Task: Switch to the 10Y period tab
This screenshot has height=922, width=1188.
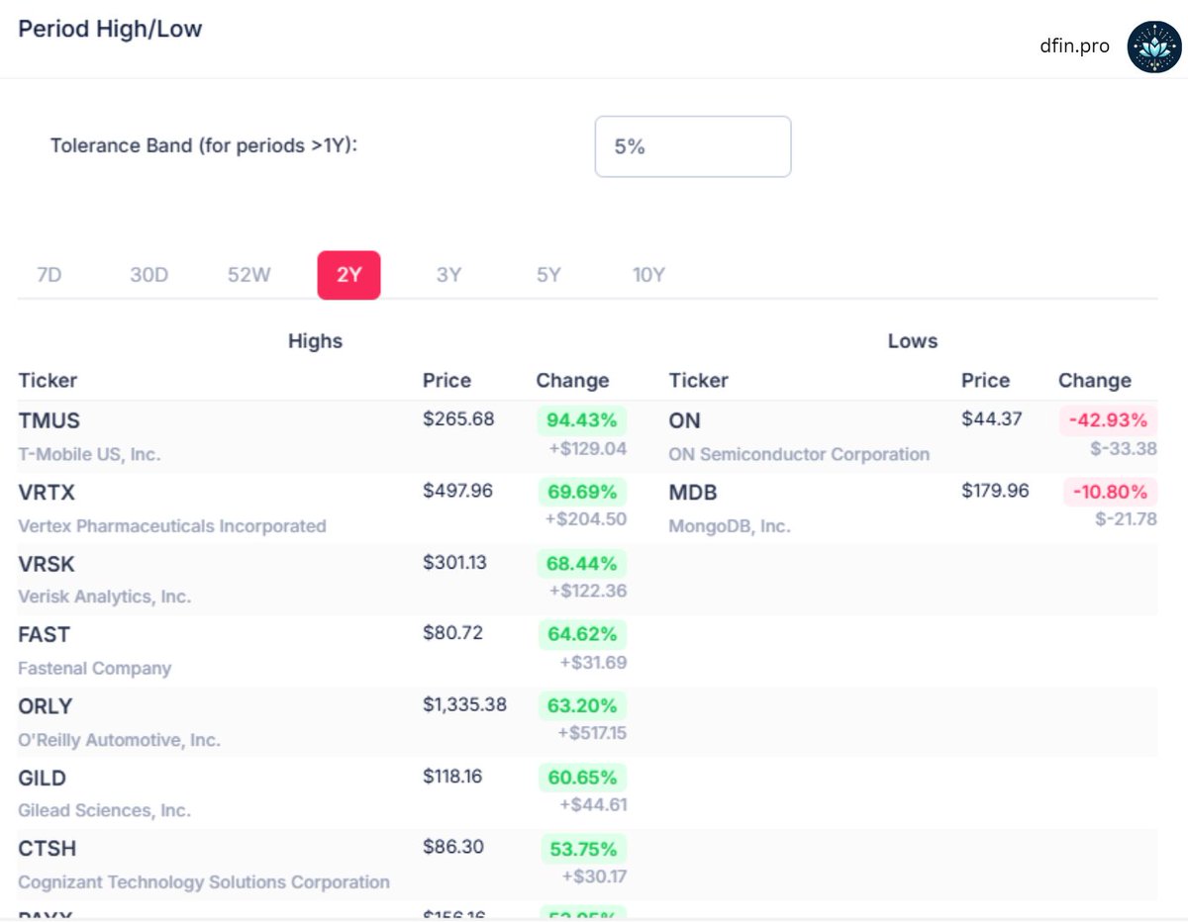Action: tap(648, 275)
